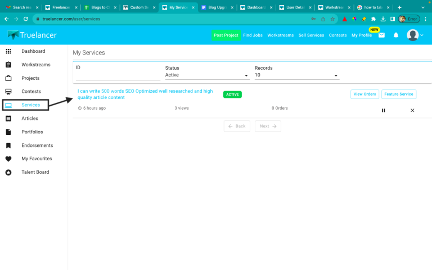Go to My Favourites in the sidebar
This screenshot has width=432, height=270.
(x=37, y=159)
